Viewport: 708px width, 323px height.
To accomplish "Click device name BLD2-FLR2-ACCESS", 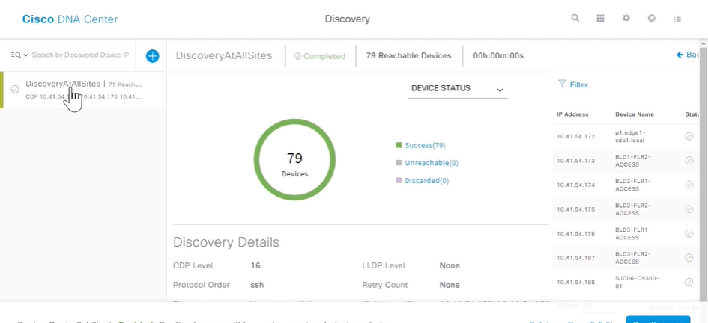I will [x=633, y=209].
